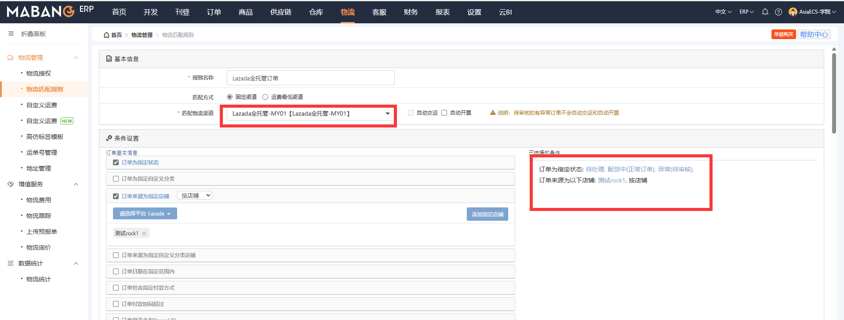Collapse the 数据统计 sidebar section
Image resolution: width=844 pixels, height=320 pixels.
[x=76, y=263]
